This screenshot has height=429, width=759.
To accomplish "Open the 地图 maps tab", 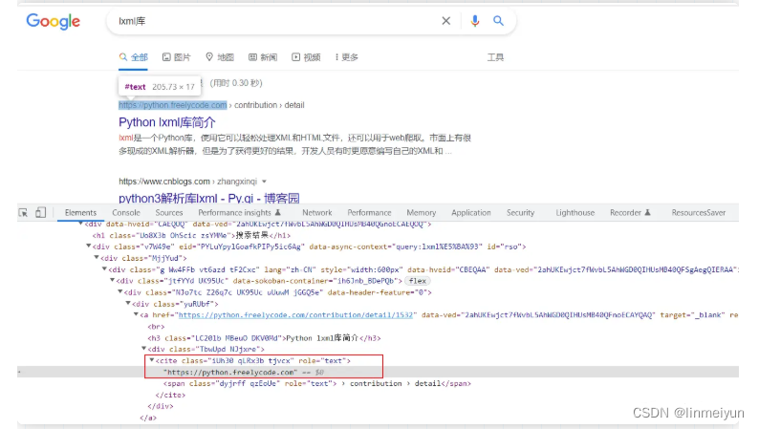I will click(x=220, y=57).
